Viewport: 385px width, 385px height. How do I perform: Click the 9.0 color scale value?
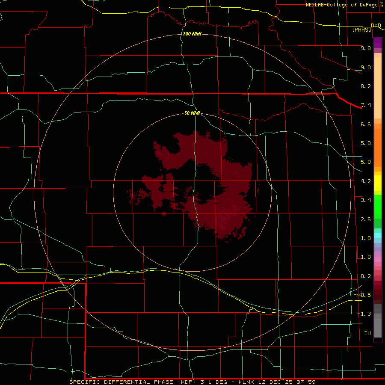pyautogui.click(x=366, y=67)
